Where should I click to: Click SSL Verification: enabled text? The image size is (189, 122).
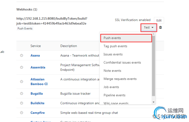pyautogui.click(x=133, y=20)
